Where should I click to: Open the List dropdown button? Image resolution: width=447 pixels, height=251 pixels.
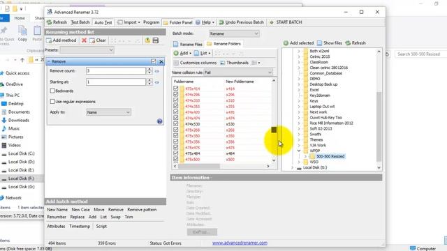click(x=203, y=53)
